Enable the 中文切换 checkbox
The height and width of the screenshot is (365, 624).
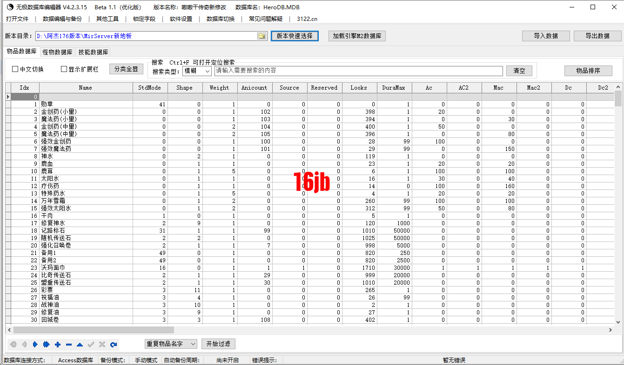pos(15,68)
